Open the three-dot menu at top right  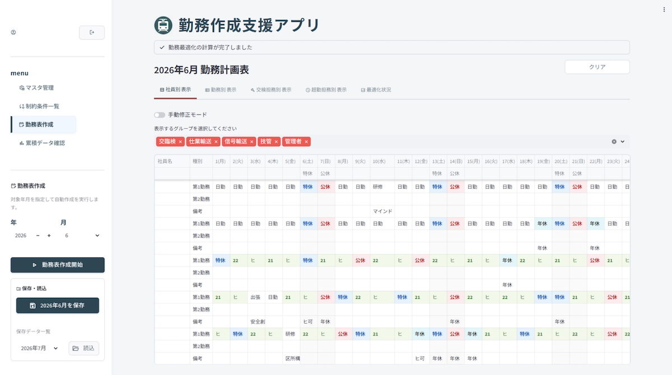664,10
